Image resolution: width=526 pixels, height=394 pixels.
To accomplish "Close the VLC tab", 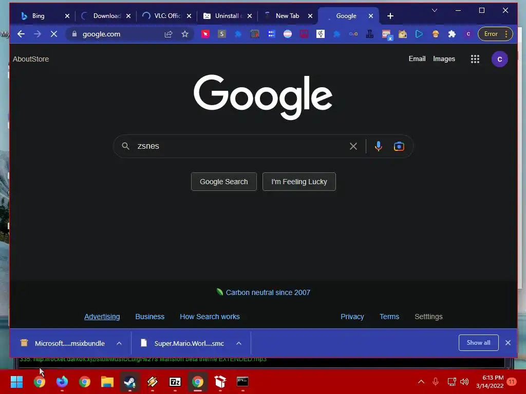I will point(189,16).
